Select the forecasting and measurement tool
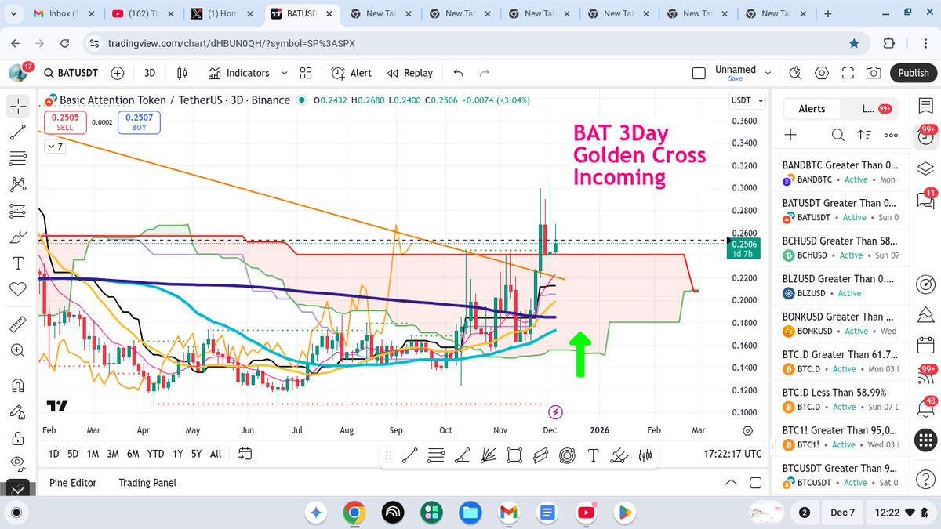 tap(18, 211)
